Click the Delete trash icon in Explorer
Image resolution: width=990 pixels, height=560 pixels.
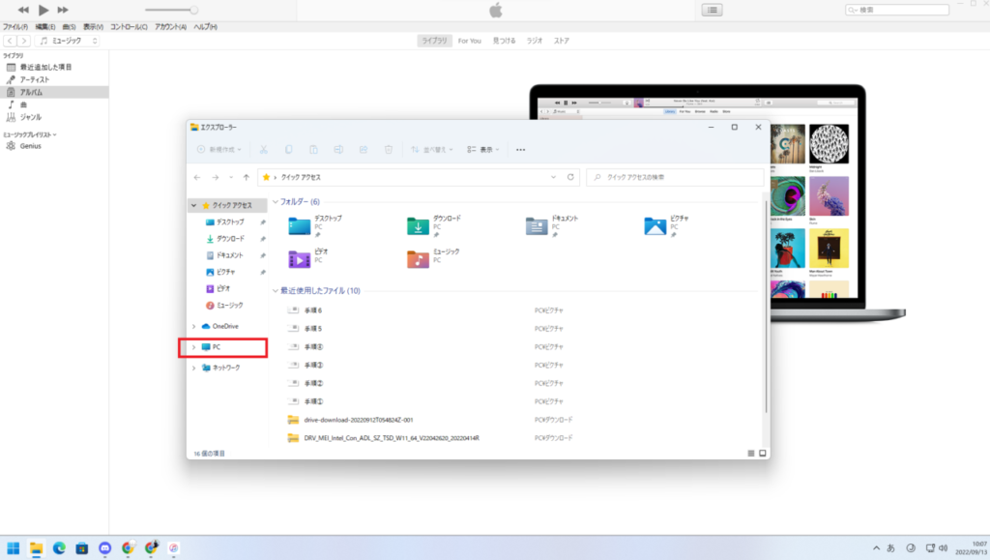[x=389, y=150]
